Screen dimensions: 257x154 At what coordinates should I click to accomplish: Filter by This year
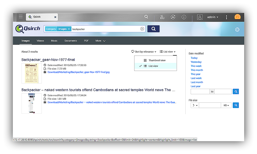point(195,74)
